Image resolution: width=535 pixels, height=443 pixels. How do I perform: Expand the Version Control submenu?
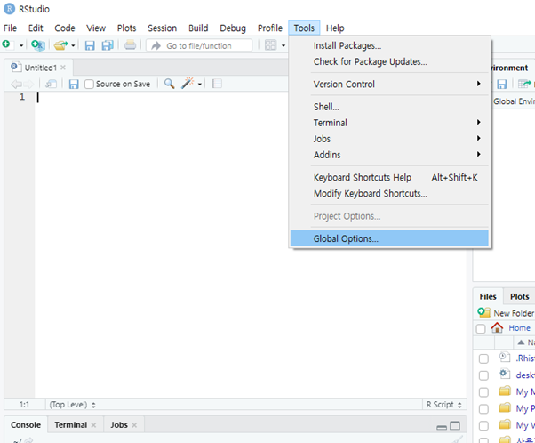tap(389, 84)
